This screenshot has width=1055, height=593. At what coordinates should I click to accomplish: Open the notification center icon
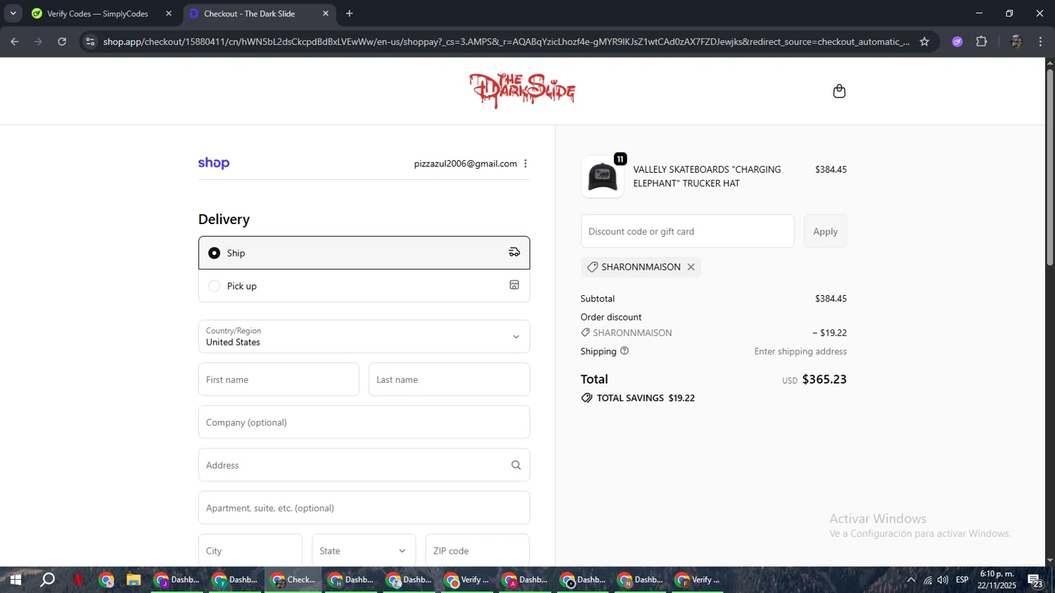tap(1035, 580)
